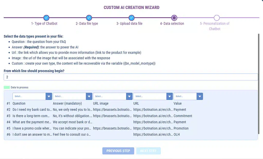263x159 pixels.
Task: Click the step 2 completed checkmark circle
Action: click(89, 18)
